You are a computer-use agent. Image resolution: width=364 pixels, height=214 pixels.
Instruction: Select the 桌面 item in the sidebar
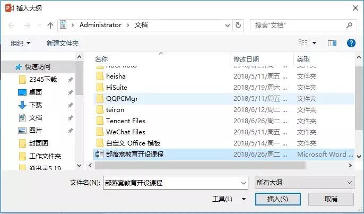35,92
